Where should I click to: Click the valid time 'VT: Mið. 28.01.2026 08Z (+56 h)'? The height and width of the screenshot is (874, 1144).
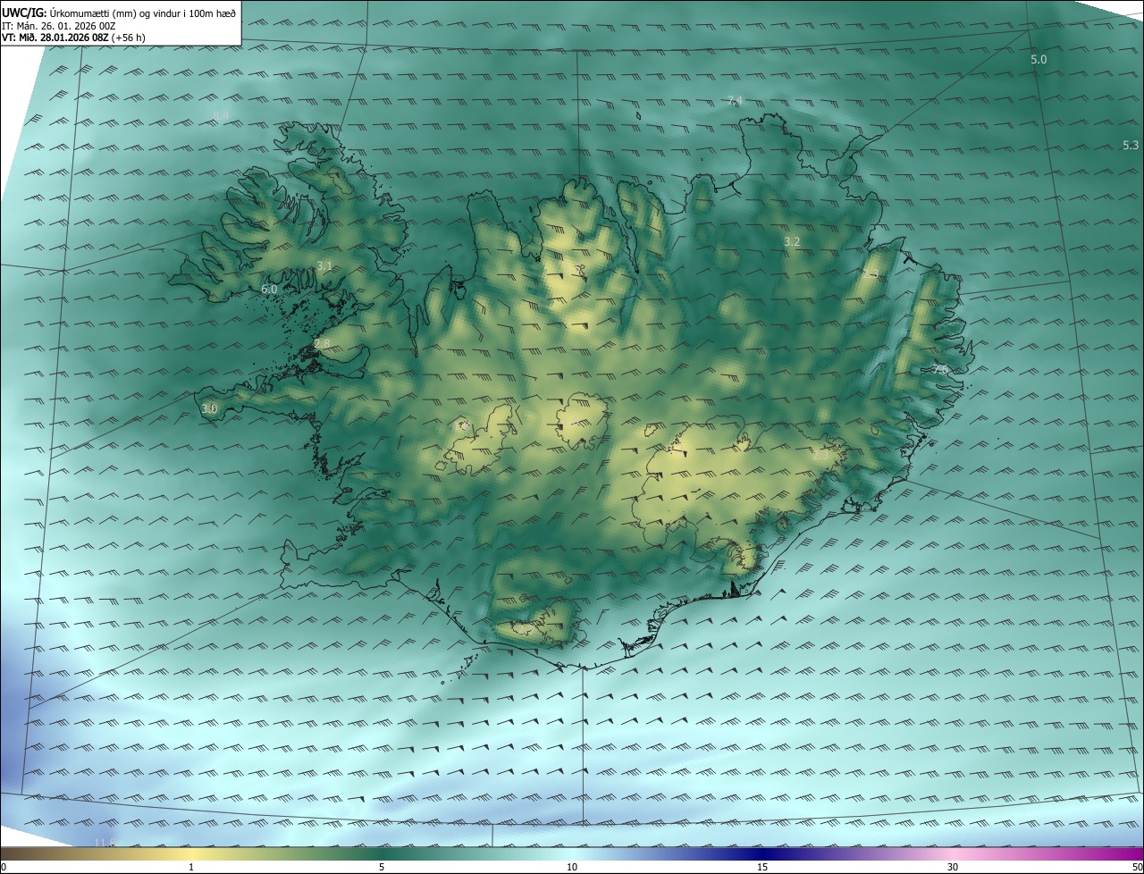pos(73,38)
